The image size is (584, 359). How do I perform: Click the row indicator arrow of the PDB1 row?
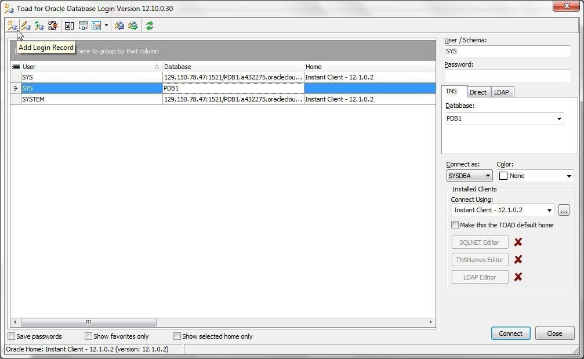pyautogui.click(x=16, y=88)
